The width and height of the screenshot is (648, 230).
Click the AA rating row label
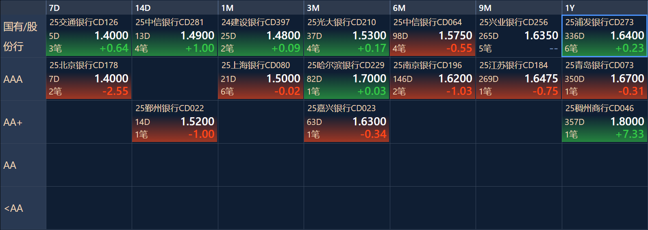[x=23, y=165]
